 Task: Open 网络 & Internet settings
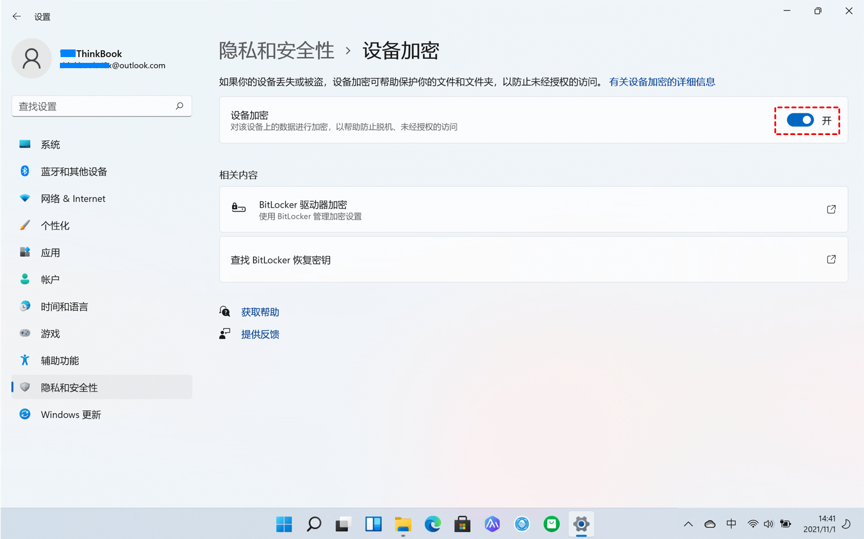(73, 198)
